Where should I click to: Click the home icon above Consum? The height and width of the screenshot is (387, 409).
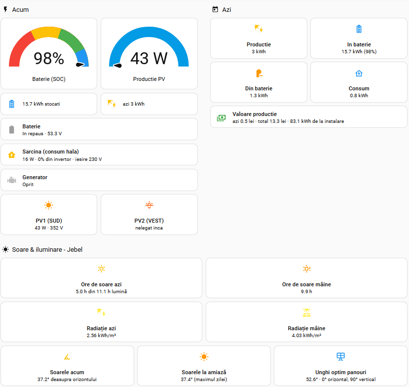pyautogui.click(x=359, y=74)
